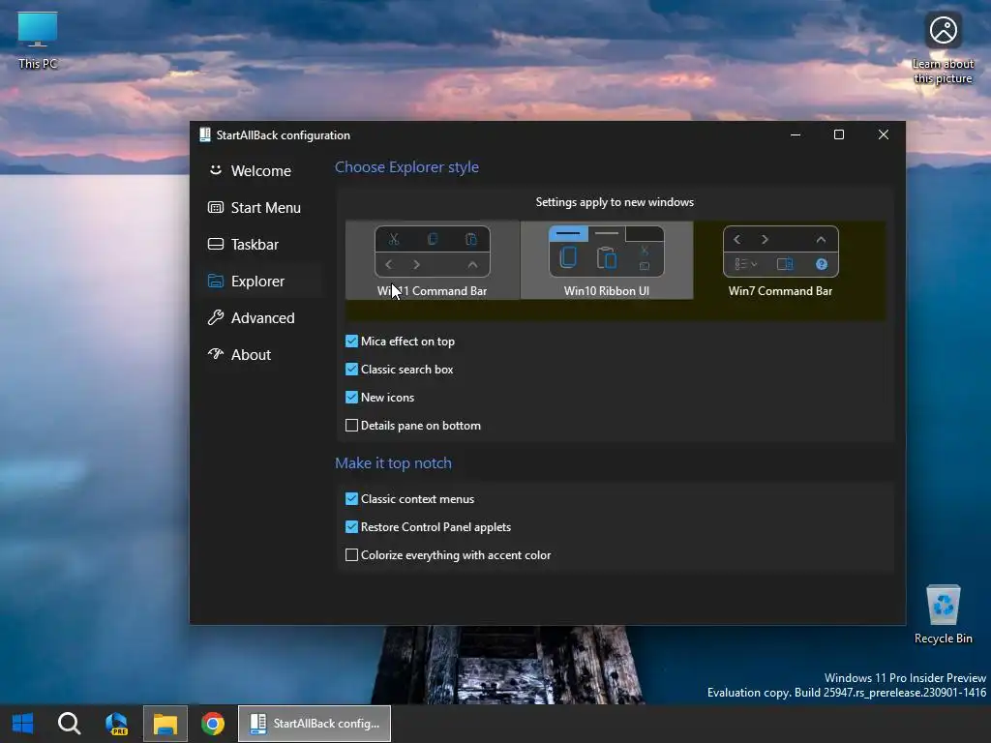Click Settings apply to new windows text

[x=615, y=202]
